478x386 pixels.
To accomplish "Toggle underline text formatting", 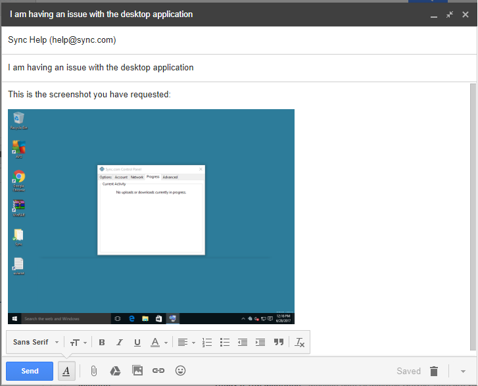I will [x=137, y=343].
